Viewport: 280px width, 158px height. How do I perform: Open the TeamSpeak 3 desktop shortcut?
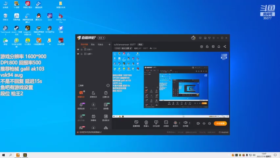pos(5,31)
